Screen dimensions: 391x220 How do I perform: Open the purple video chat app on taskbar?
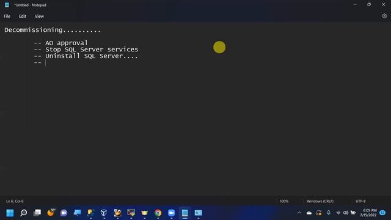tap(64, 213)
